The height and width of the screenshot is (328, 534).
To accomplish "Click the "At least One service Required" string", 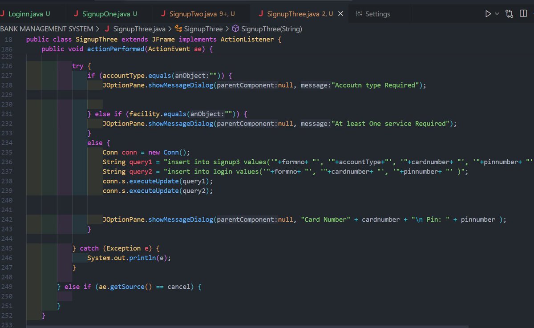I will coord(391,123).
